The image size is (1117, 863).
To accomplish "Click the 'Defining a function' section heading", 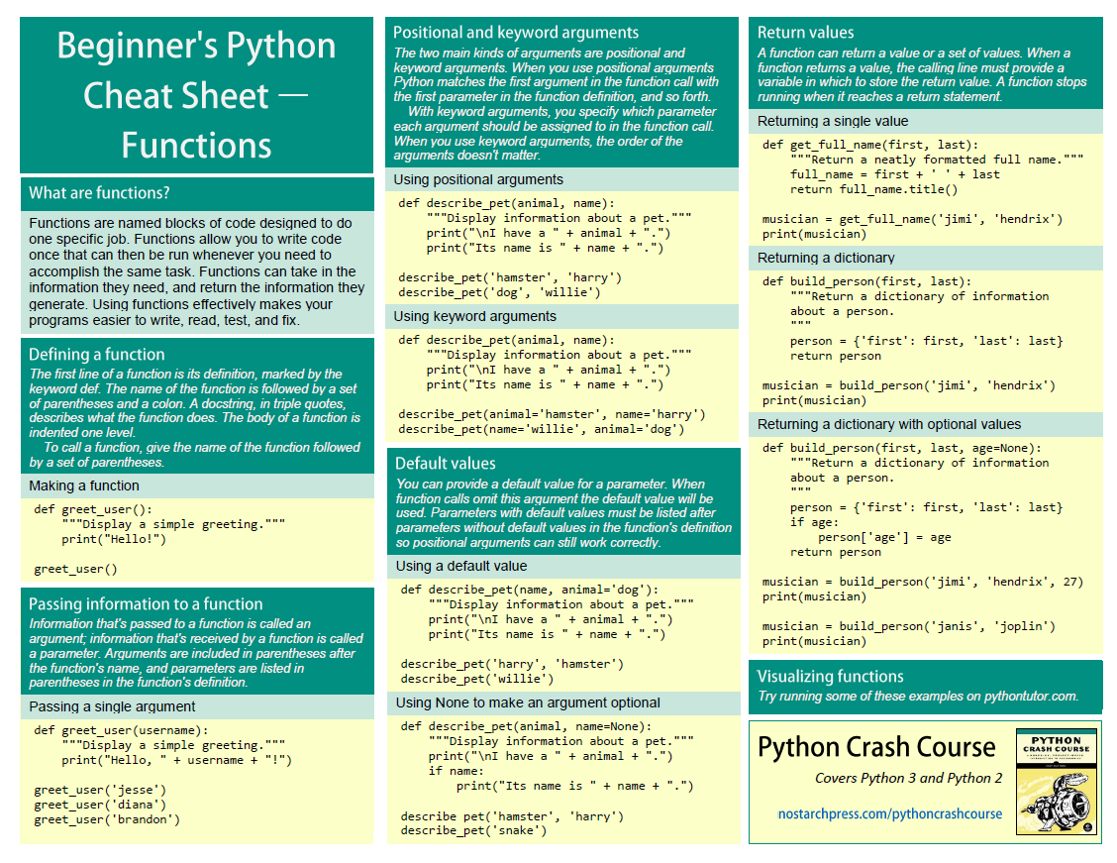I will (x=97, y=354).
